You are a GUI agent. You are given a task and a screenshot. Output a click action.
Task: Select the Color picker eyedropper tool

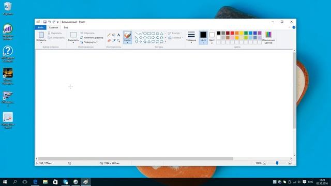pos(114,40)
